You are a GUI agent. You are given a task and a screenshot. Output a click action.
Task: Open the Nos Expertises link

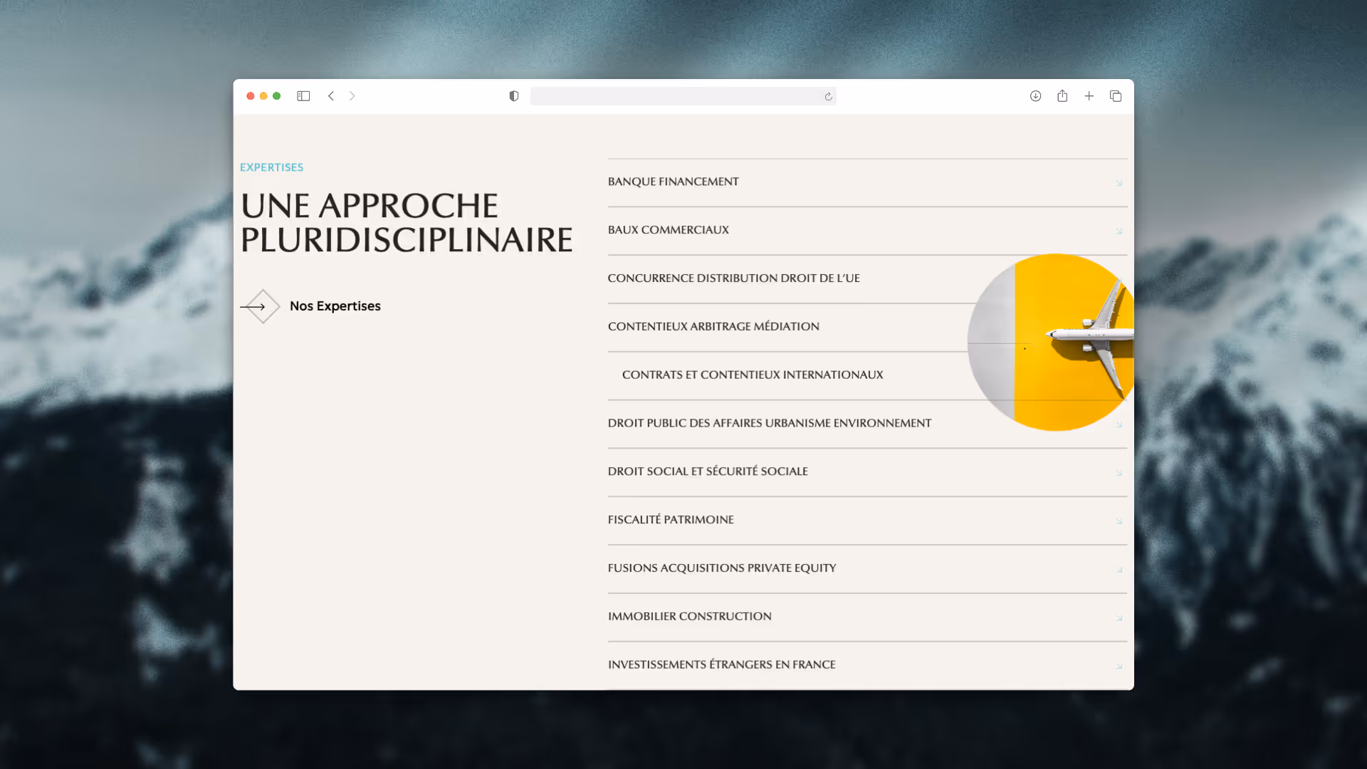coord(335,306)
